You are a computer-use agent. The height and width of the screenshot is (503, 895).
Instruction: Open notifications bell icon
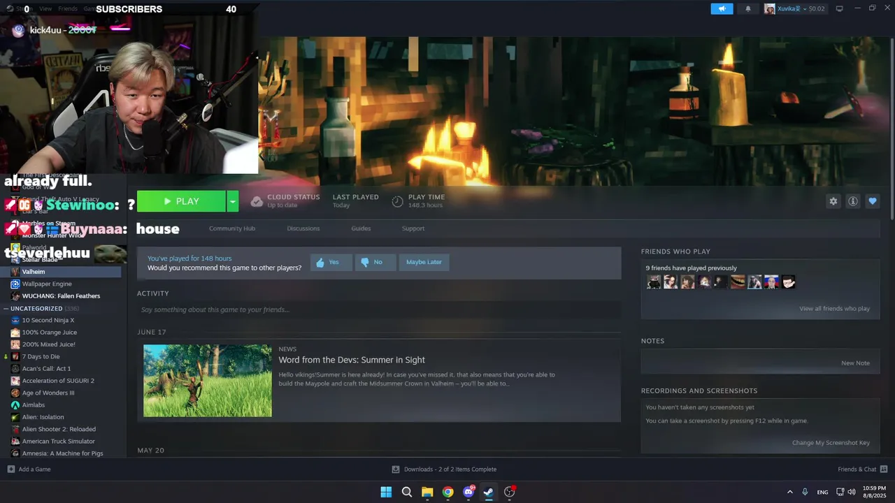748,8
